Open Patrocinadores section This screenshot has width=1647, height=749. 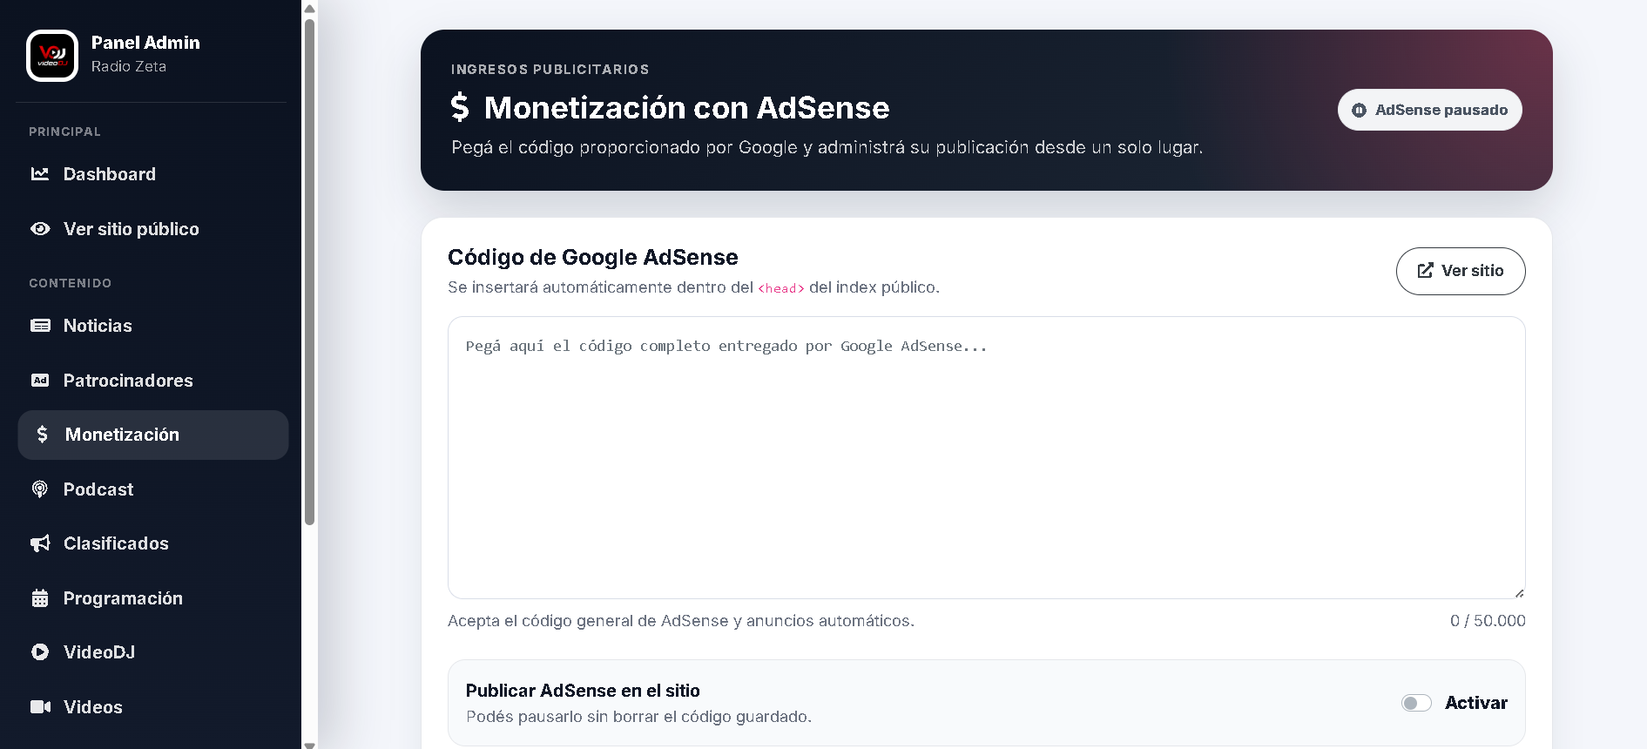click(x=152, y=381)
